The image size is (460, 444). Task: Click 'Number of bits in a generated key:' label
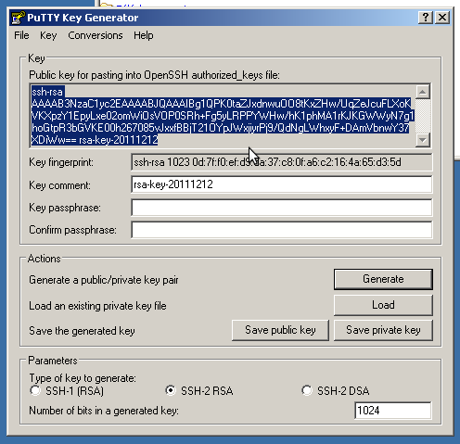coord(104,411)
